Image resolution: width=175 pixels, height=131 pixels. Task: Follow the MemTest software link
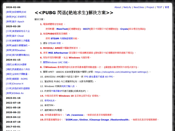click(62, 29)
